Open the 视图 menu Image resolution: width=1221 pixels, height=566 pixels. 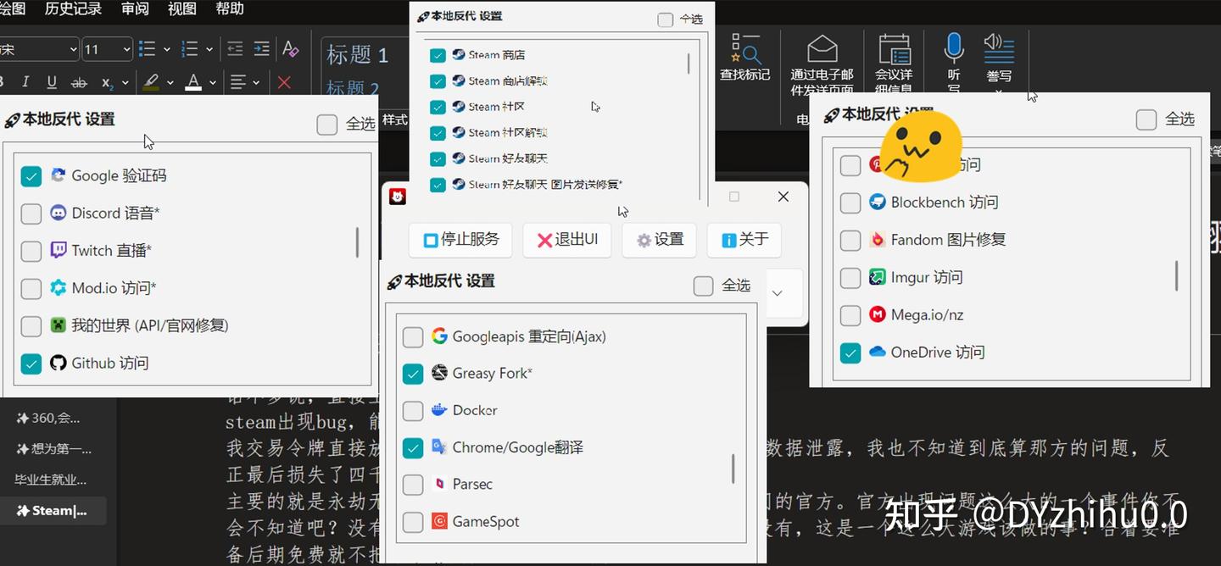point(182,9)
